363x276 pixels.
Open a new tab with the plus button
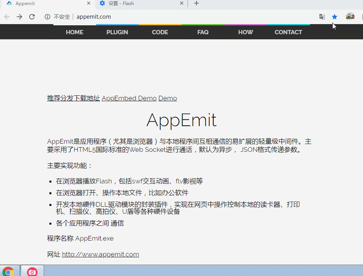196,3
